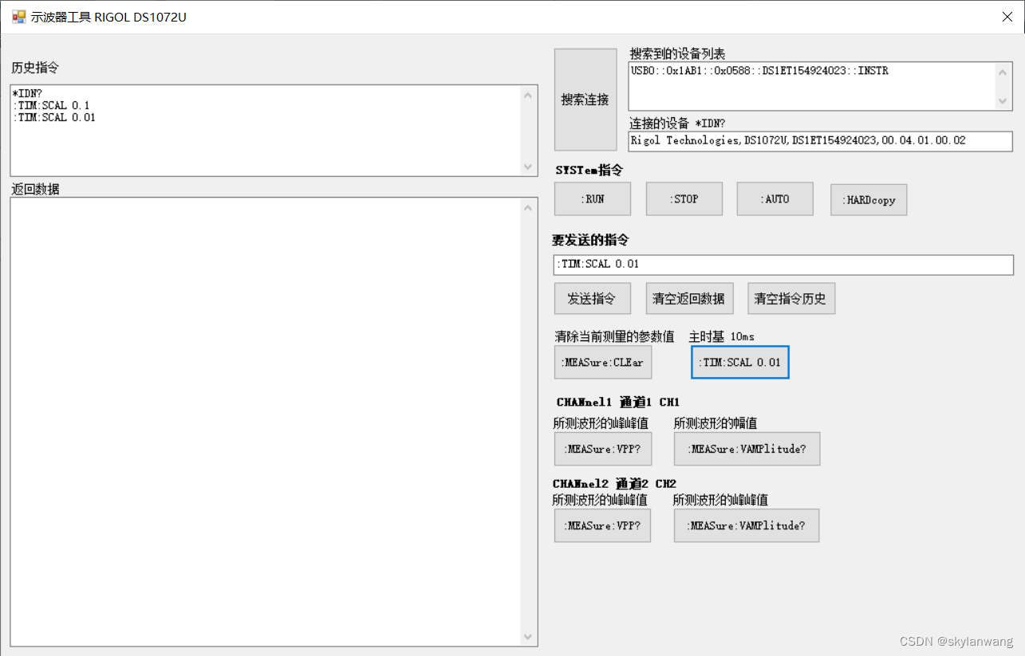Click the 返回数据 label
The height and width of the screenshot is (656, 1025).
pyautogui.click(x=35, y=189)
